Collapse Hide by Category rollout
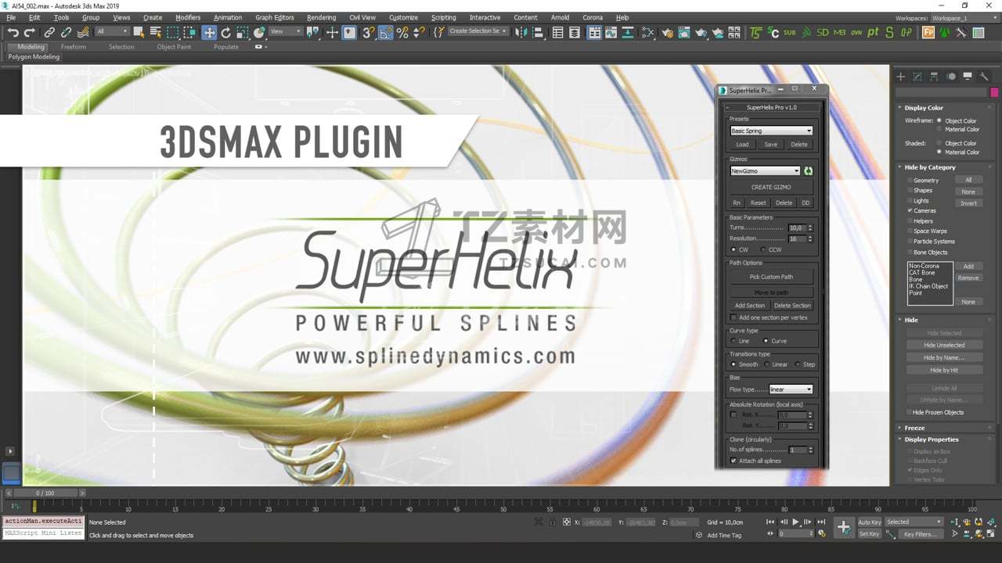 (x=930, y=167)
